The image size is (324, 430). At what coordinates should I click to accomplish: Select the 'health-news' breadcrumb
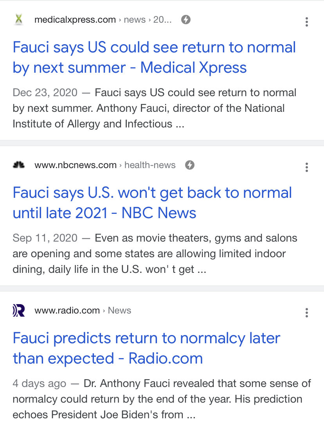click(150, 165)
